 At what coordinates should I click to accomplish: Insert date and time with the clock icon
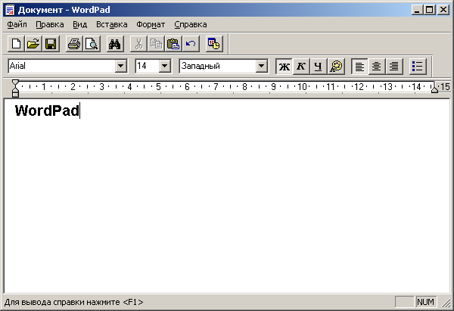[214, 44]
